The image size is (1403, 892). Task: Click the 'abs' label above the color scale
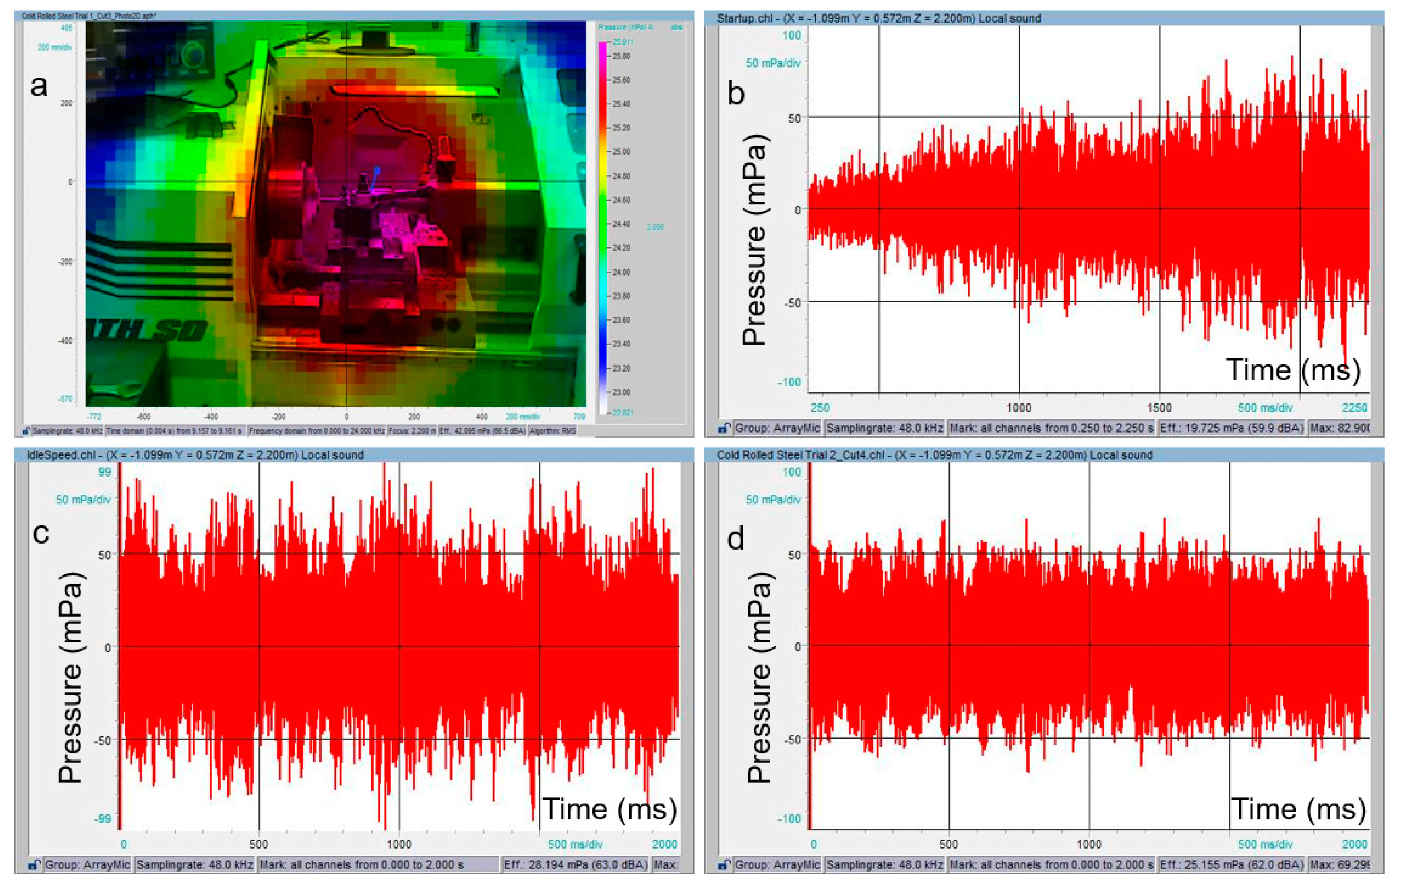coord(677,27)
